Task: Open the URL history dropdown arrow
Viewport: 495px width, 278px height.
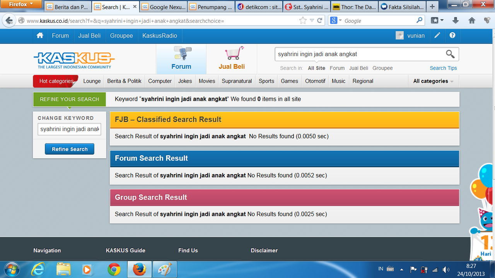Action: (312, 21)
